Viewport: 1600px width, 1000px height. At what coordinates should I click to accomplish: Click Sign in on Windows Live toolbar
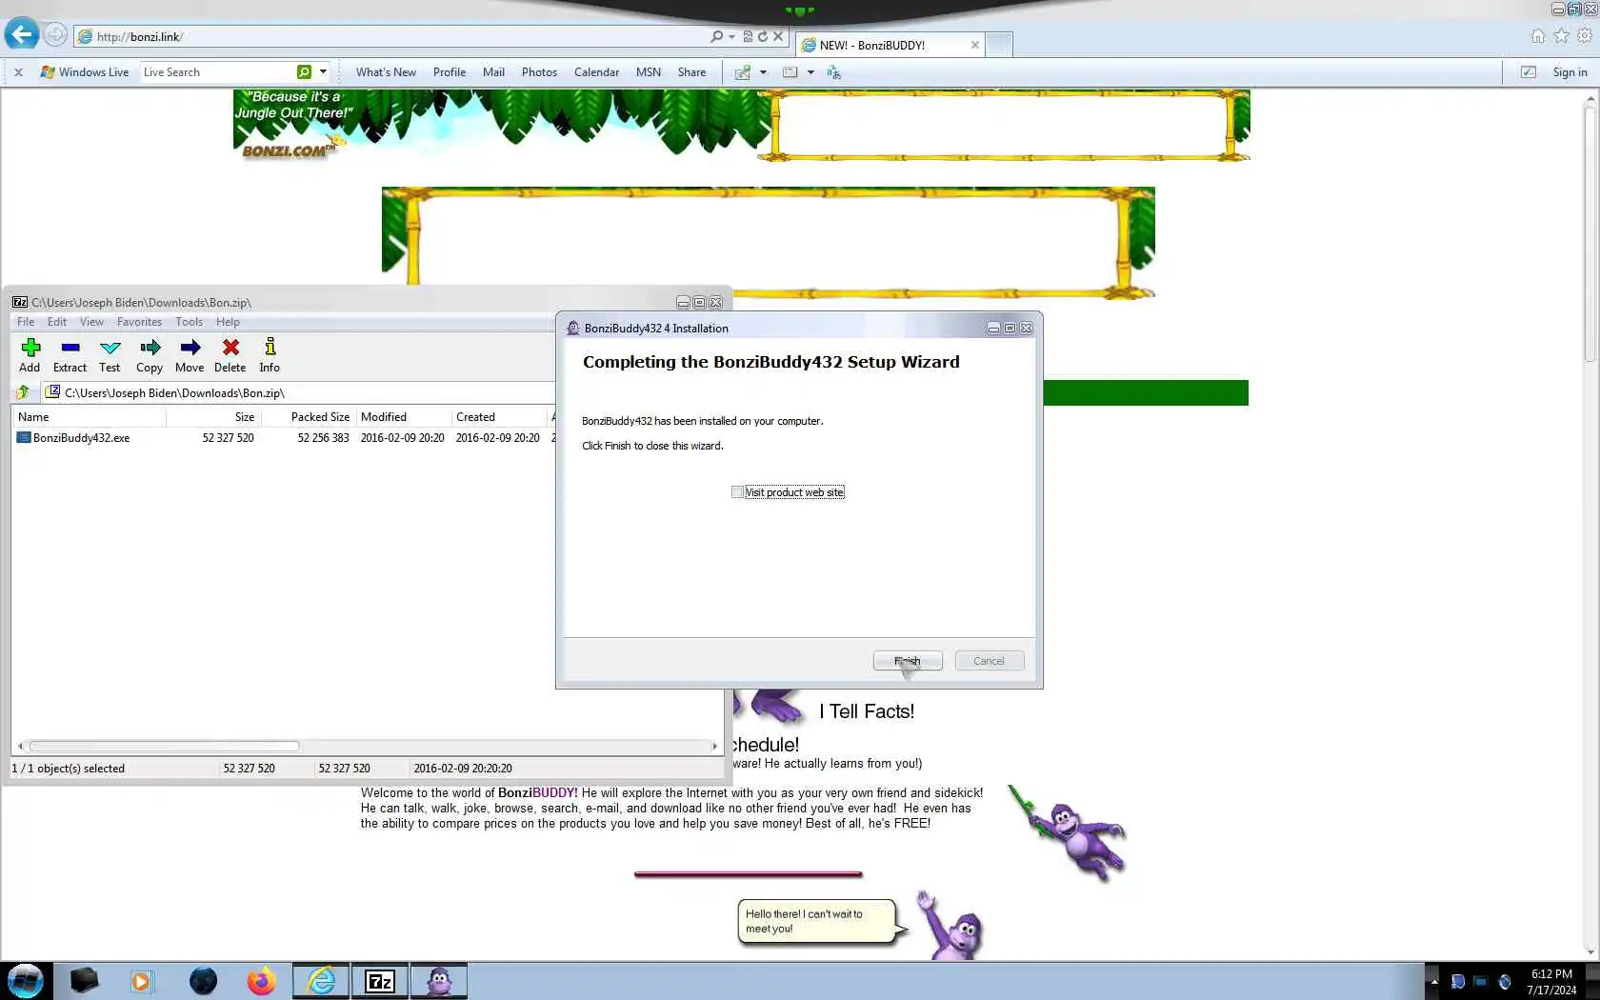pyautogui.click(x=1570, y=72)
